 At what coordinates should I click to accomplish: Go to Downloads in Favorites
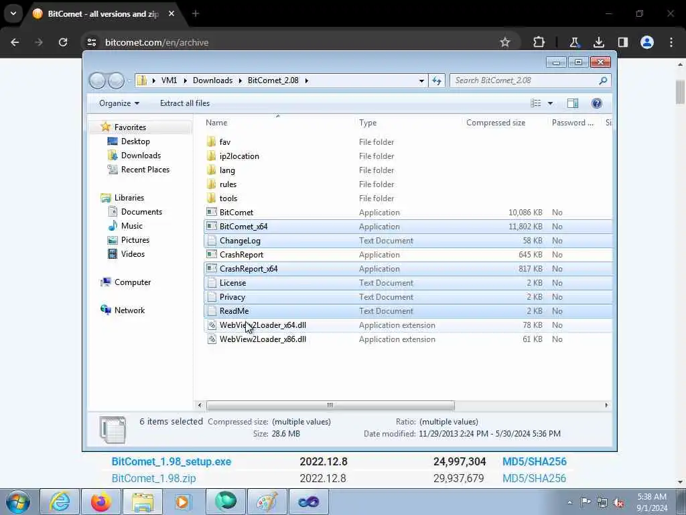[141, 156]
